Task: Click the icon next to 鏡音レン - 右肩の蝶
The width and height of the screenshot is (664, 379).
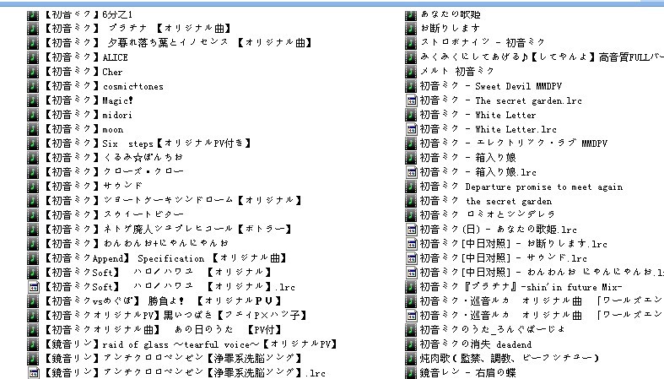Action: (x=411, y=372)
